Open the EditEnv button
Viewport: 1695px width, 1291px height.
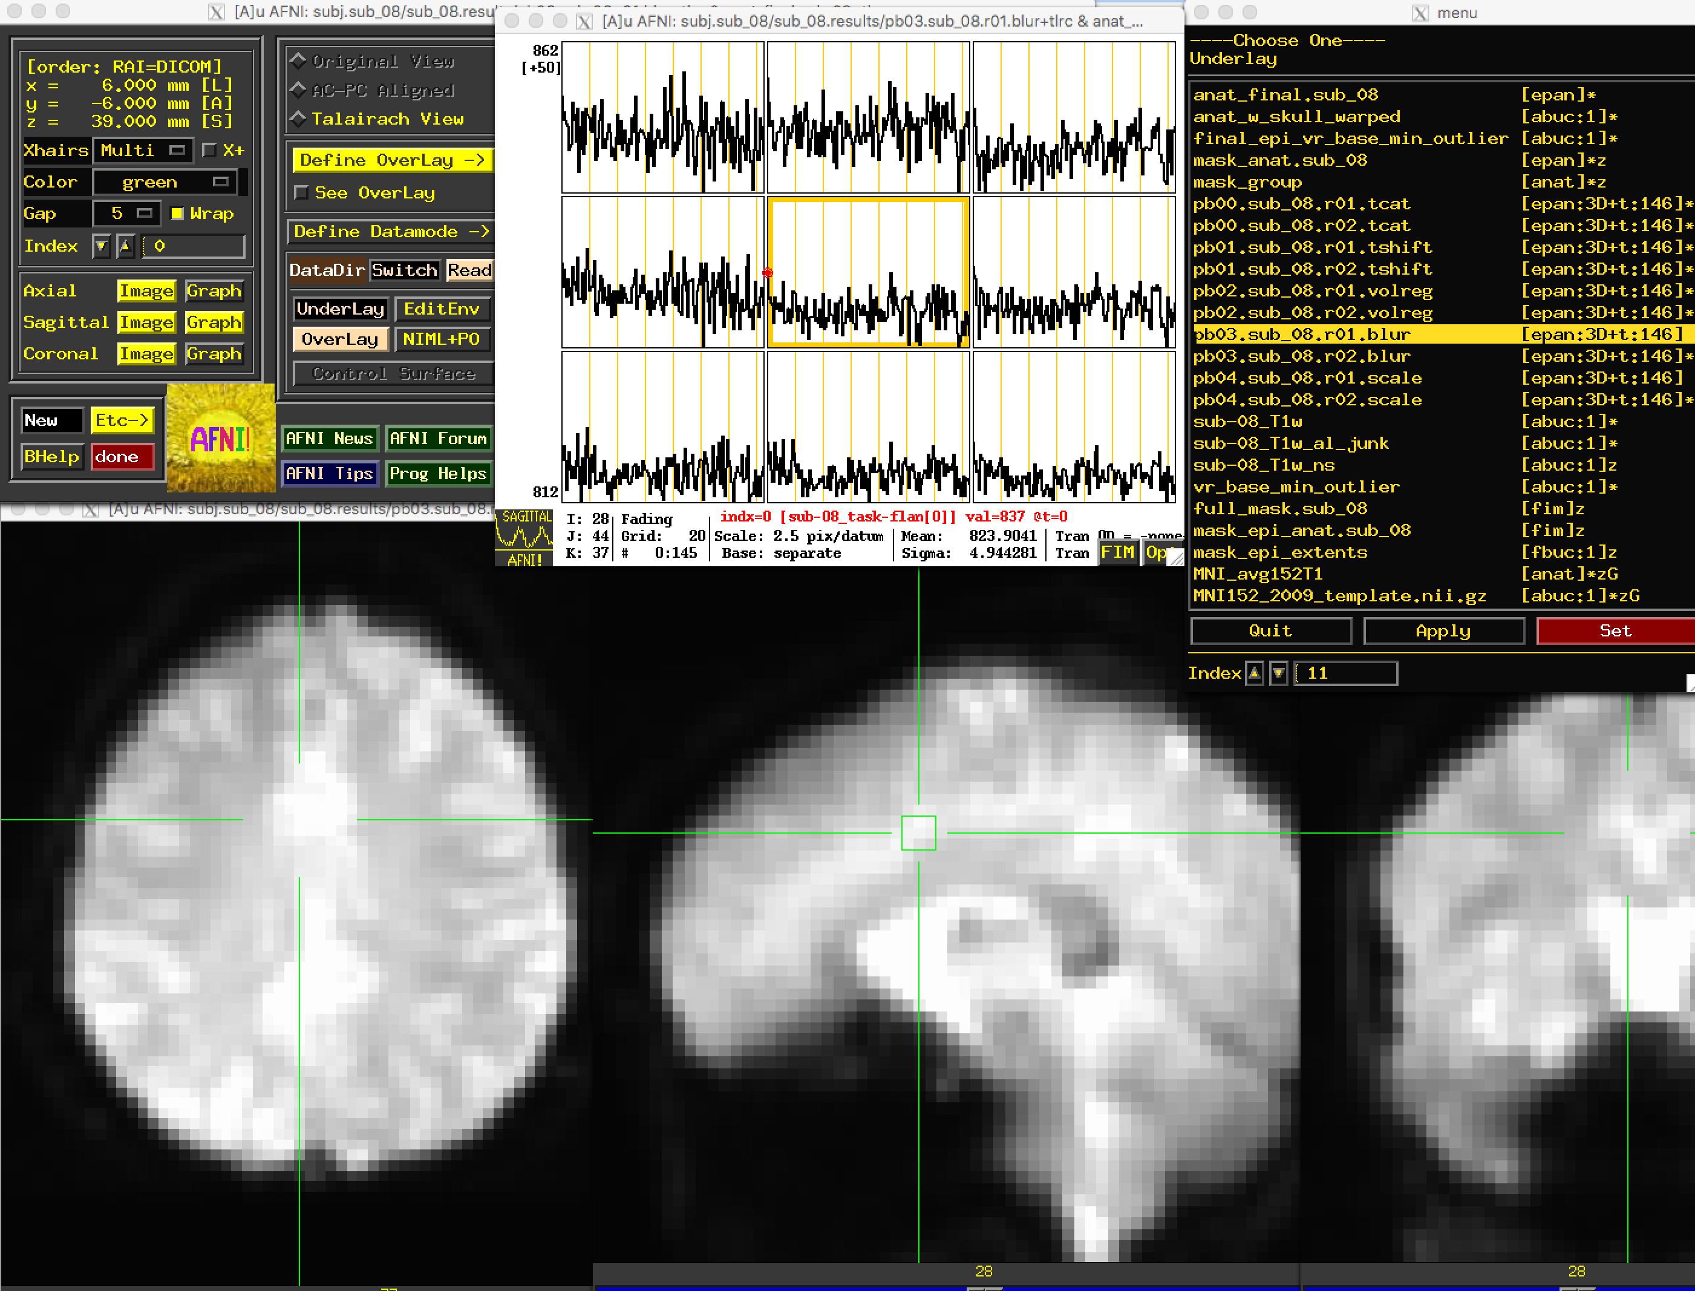[442, 309]
